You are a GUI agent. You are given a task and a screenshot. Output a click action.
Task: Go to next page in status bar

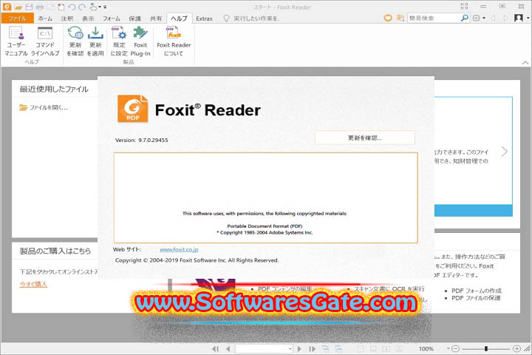[299, 349]
